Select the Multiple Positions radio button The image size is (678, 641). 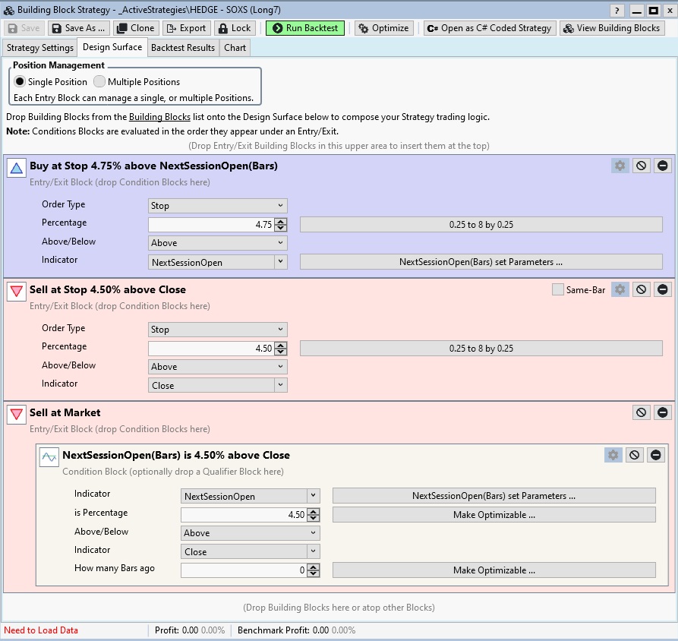(x=99, y=82)
